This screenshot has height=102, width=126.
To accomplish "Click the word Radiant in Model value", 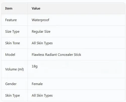I will 51,55.
